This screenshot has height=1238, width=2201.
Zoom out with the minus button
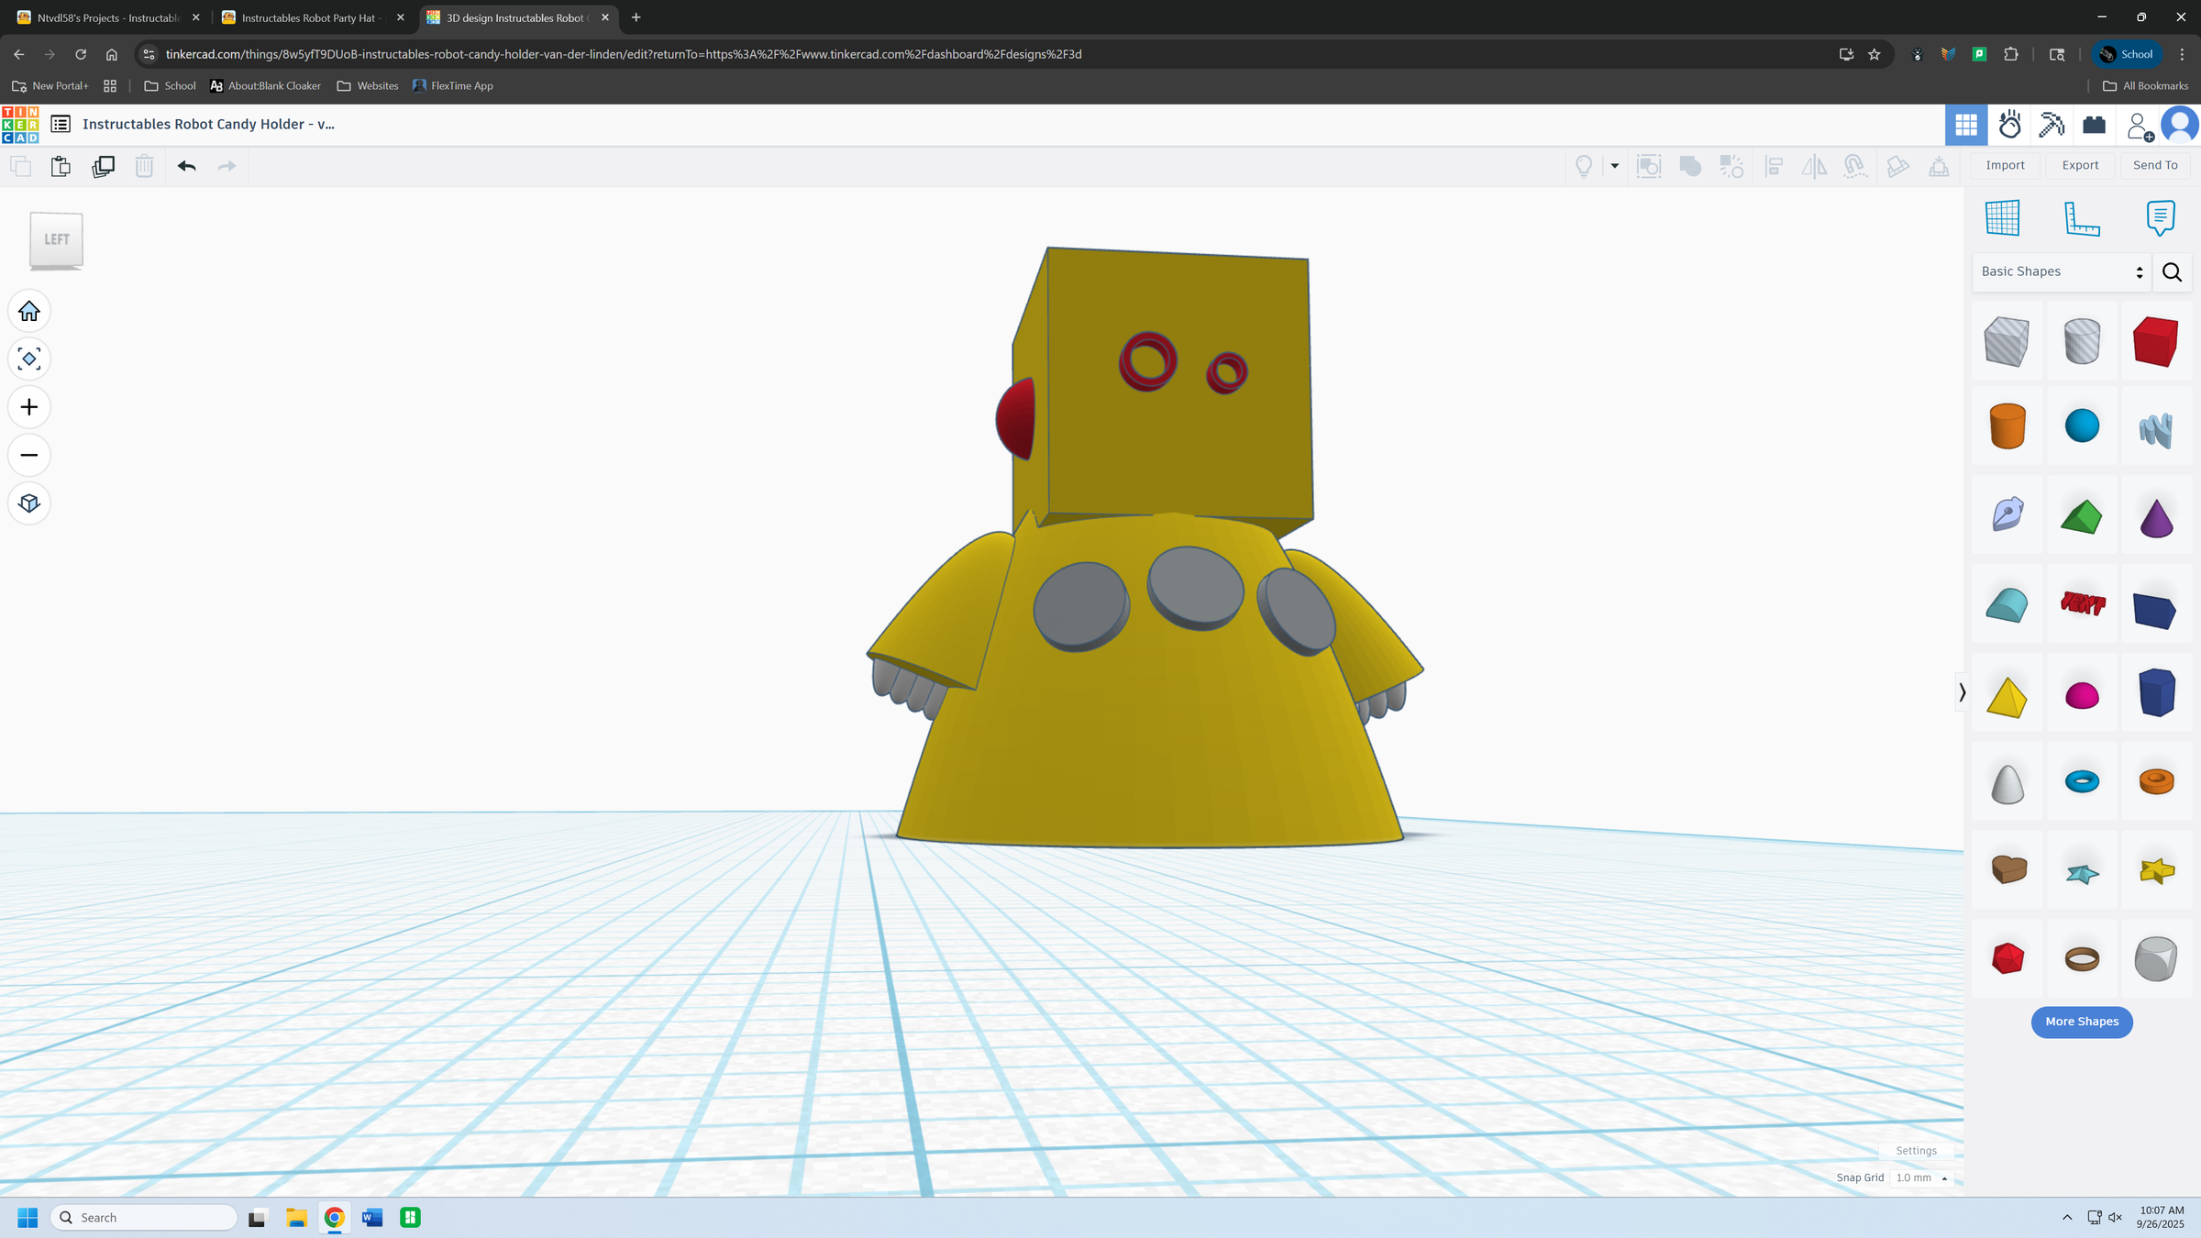tap(29, 455)
